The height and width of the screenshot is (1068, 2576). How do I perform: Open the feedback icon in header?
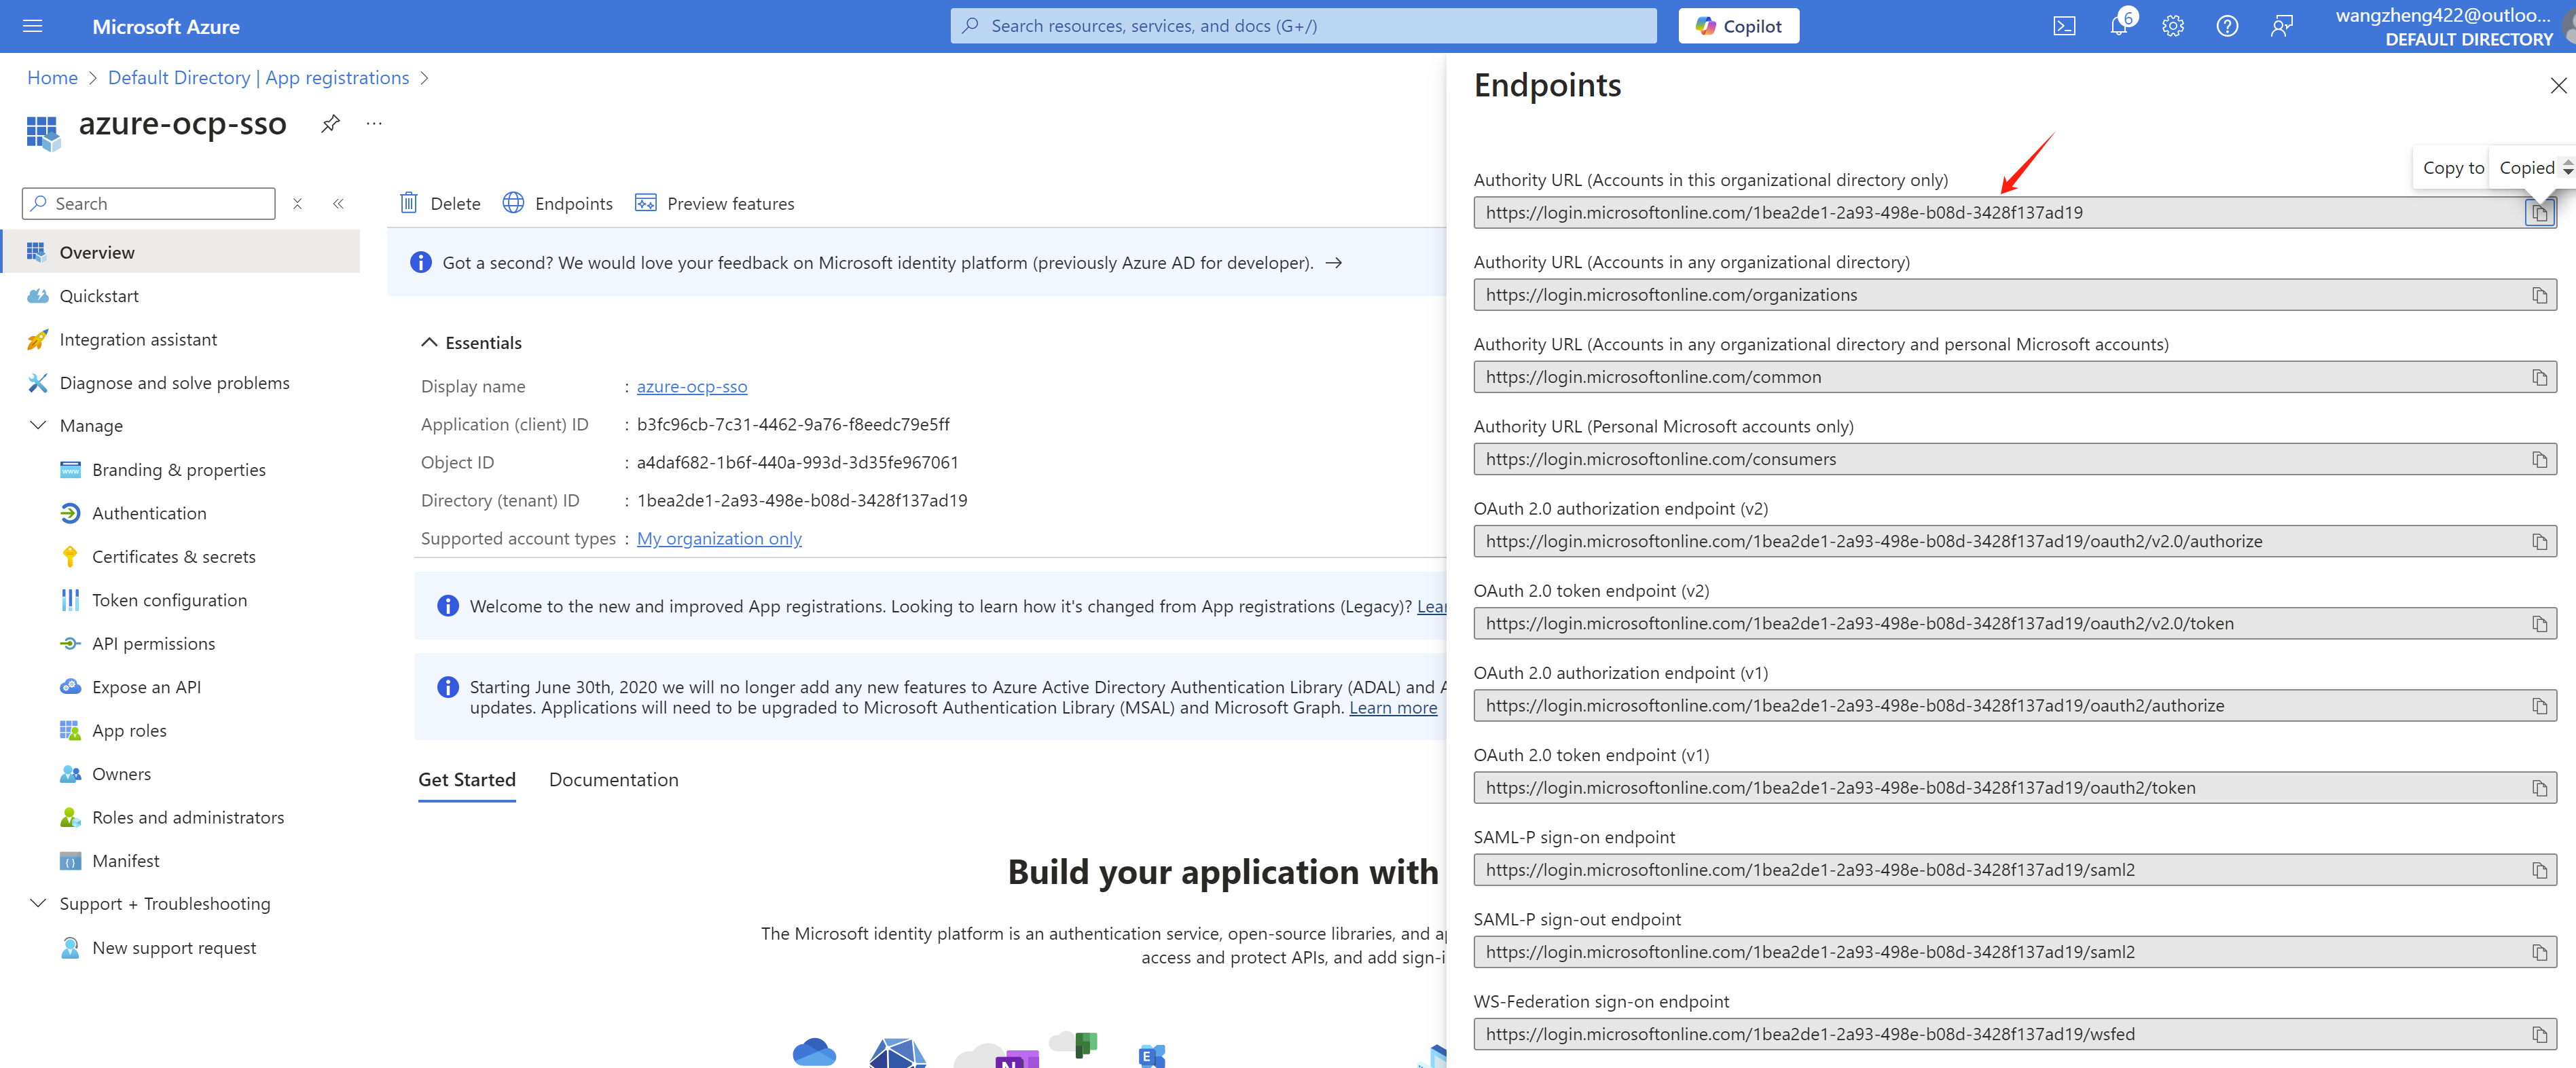point(2281,26)
